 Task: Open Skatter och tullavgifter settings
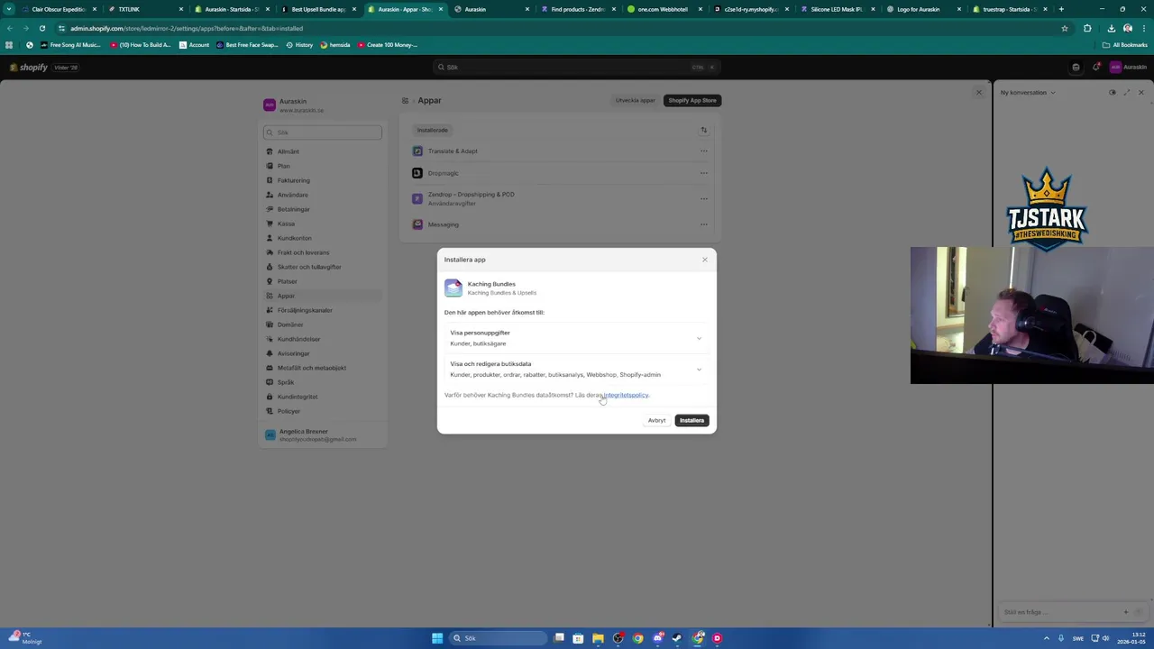coord(323,267)
